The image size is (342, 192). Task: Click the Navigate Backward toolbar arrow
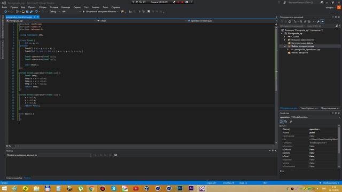(x=6, y=12)
